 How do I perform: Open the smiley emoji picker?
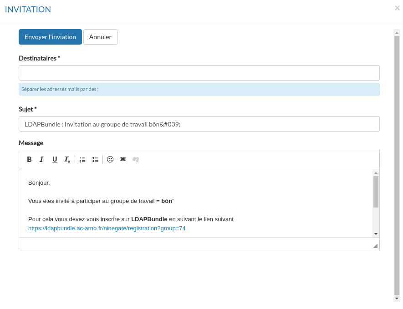point(110,159)
